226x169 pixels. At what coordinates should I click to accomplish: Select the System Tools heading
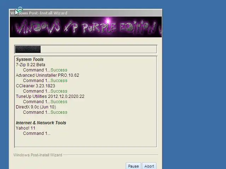coord(30,60)
